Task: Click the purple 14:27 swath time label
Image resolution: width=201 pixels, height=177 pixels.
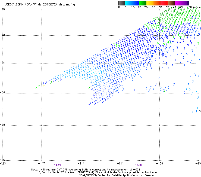Action: tap(58, 165)
